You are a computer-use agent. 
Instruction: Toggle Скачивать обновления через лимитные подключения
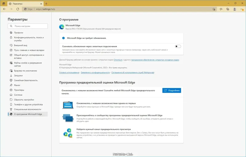[x=178, y=46]
